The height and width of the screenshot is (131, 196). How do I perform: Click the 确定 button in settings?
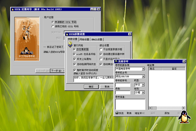click(x=89, y=87)
